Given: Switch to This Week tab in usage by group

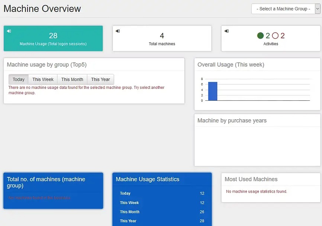Looking at the screenshot, I should pyautogui.click(x=43, y=80).
